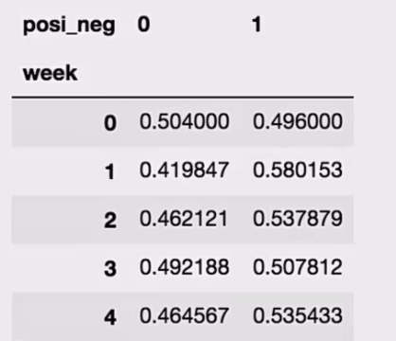Click the cell showing 0.419847
This screenshot has width=396, height=341.
[184, 170]
